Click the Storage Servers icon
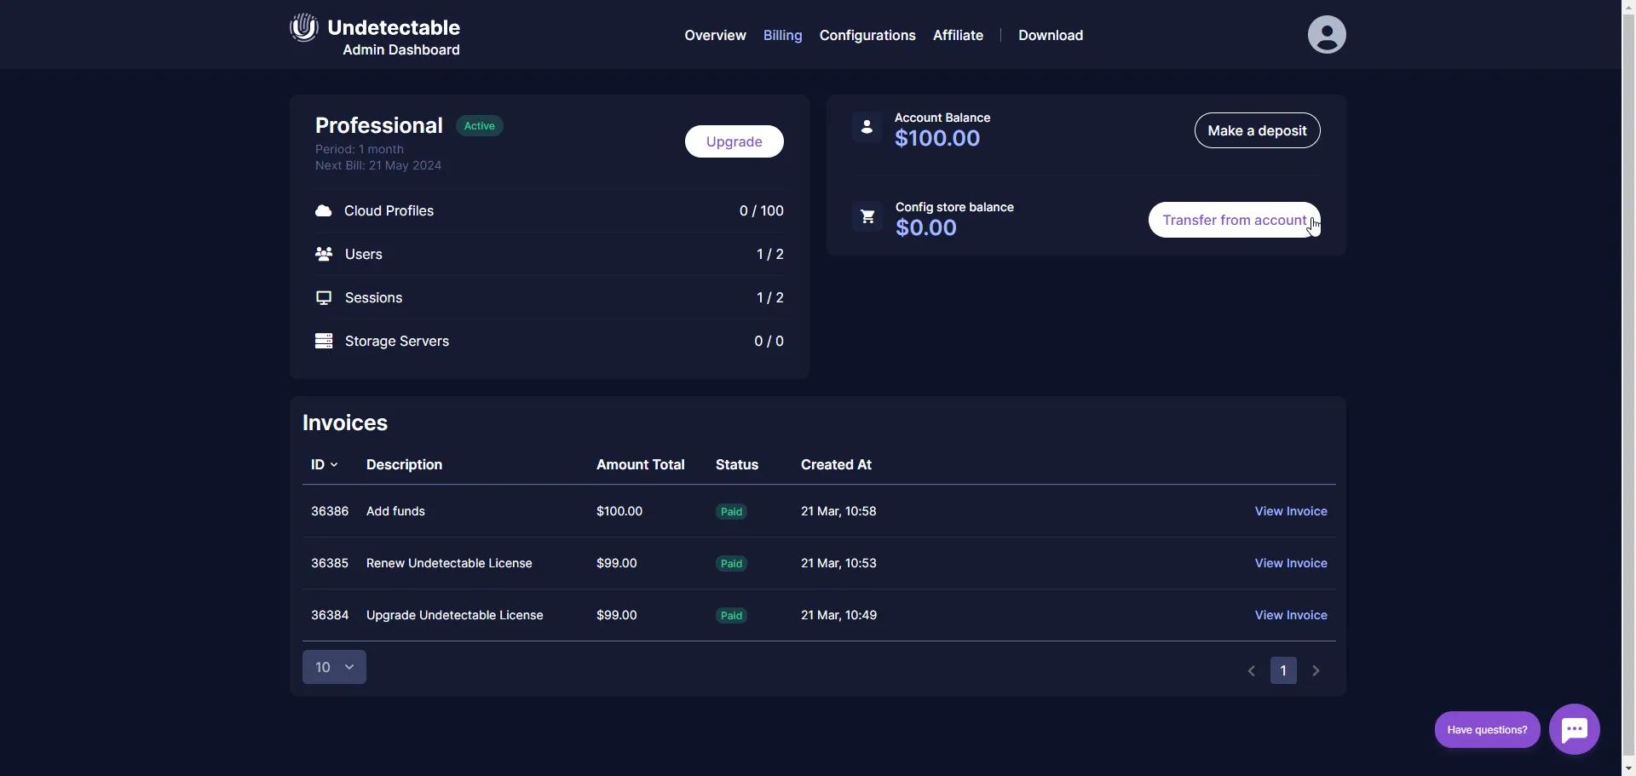The height and width of the screenshot is (776, 1636). pos(324,341)
